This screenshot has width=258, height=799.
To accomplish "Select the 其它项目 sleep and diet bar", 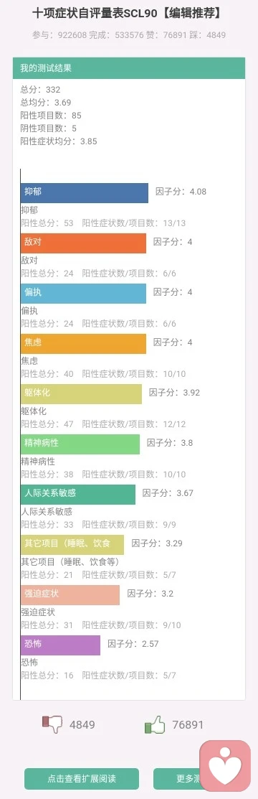I will pyautogui.click(x=72, y=544).
